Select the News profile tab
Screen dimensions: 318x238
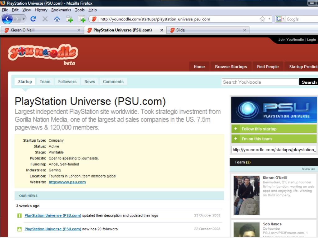click(x=90, y=82)
